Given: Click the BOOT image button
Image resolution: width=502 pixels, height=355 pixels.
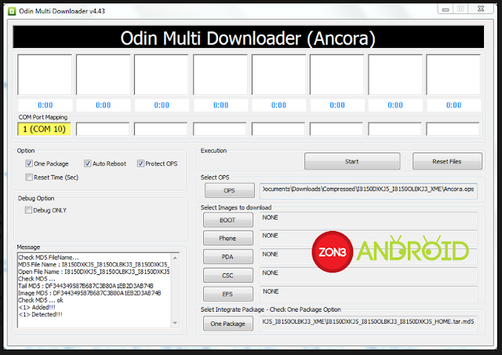Looking at the screenshot, I should [227, 220].
